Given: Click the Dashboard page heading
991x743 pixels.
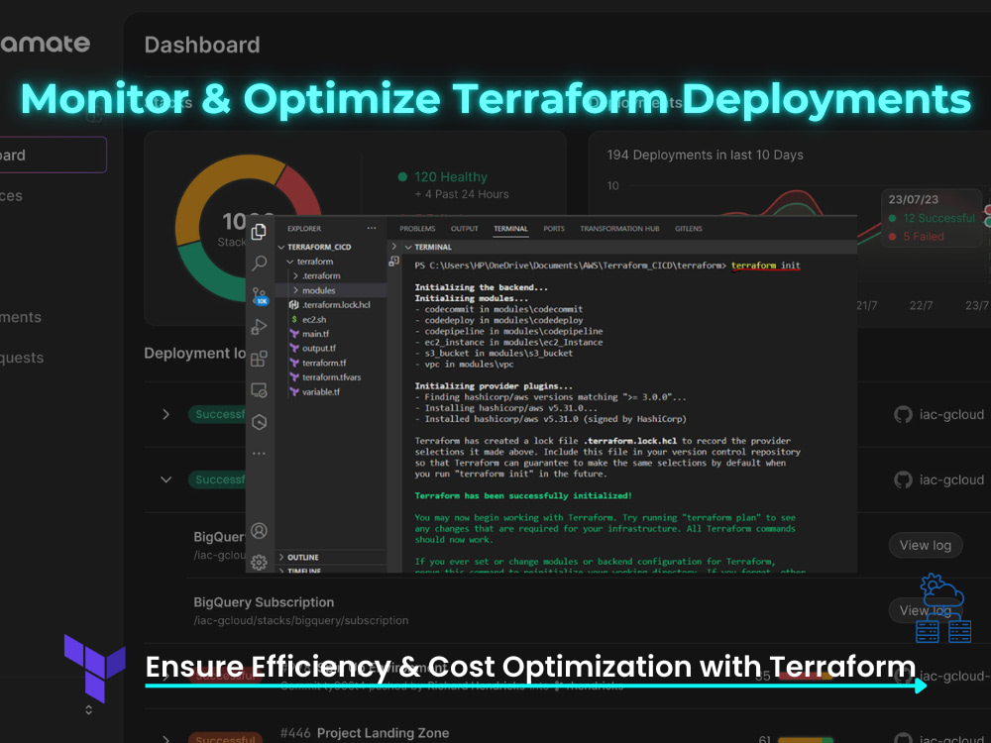Looking at the screenshot, I should (202, 45).
